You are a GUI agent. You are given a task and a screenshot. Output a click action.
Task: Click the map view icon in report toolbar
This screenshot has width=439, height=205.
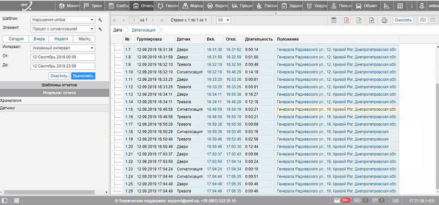click(x=423, y=20)
